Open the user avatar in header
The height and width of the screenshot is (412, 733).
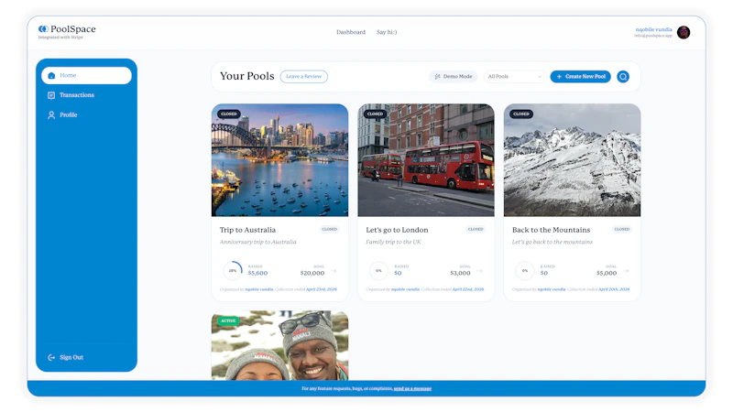click(x=684, y=32)
